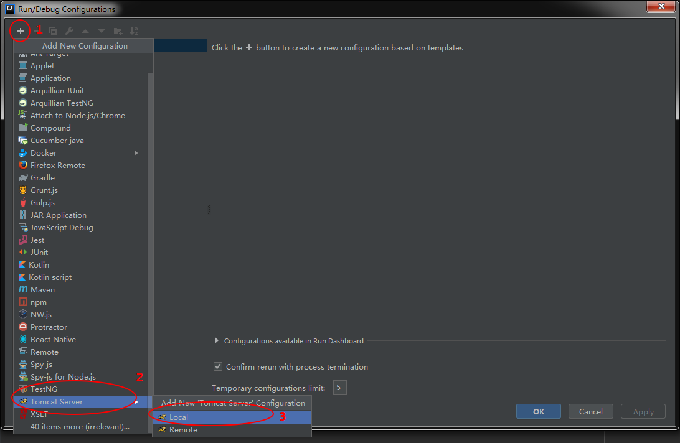Expand Configurations available in Run Dashboard
680x443 pixels.
click(x=217, y=341)
